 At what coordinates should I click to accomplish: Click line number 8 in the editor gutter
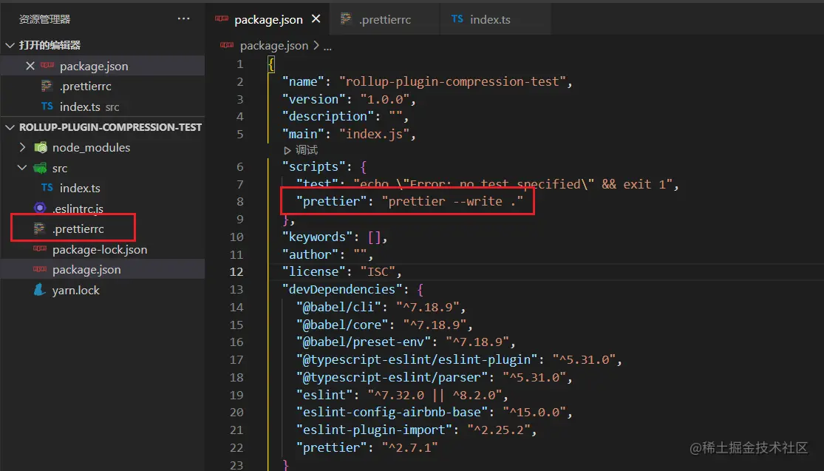click(x=239, y=201)
